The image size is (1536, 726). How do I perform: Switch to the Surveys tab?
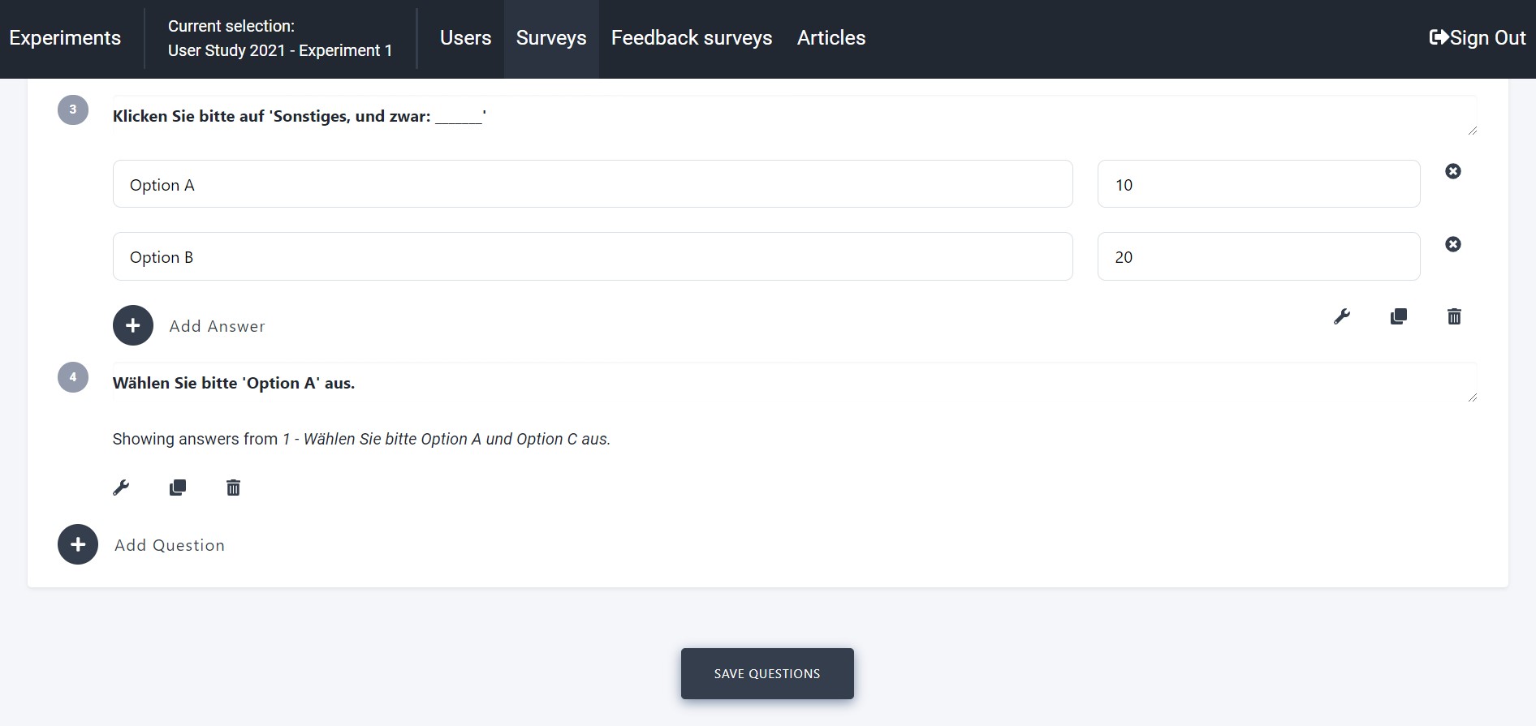551,38
